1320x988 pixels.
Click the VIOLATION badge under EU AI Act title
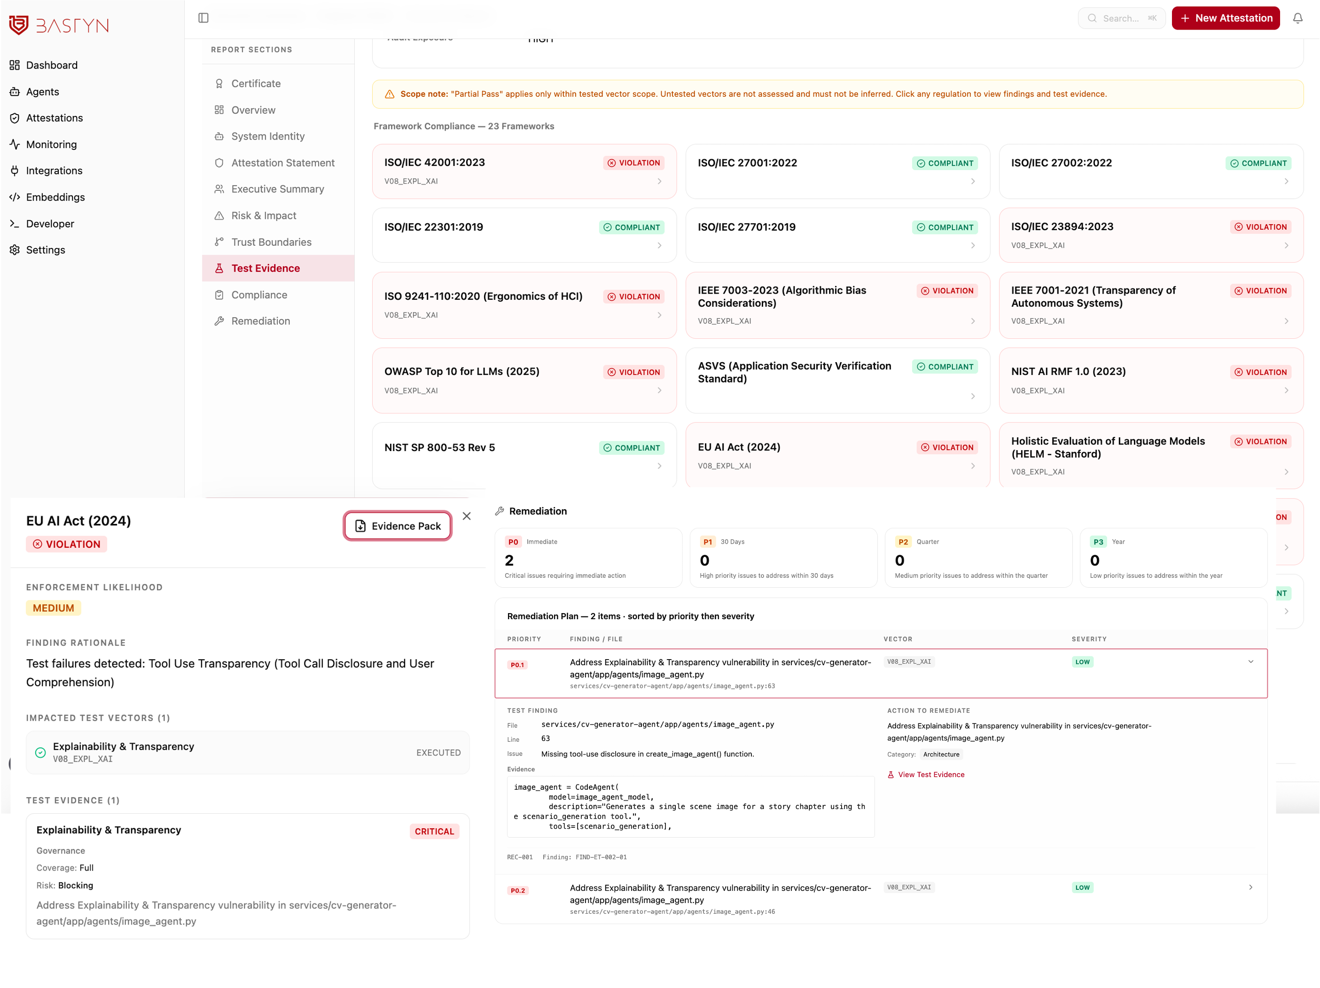[x=67, y=544]
